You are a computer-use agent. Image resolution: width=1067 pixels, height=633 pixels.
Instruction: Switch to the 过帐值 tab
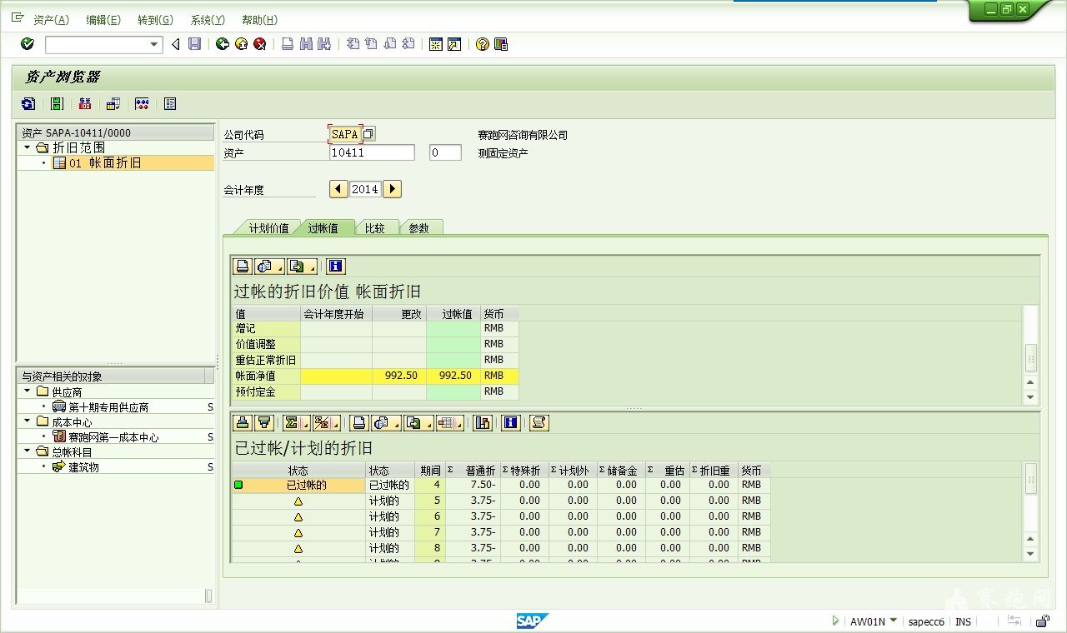pyautogui.click(x=323, y=227)
